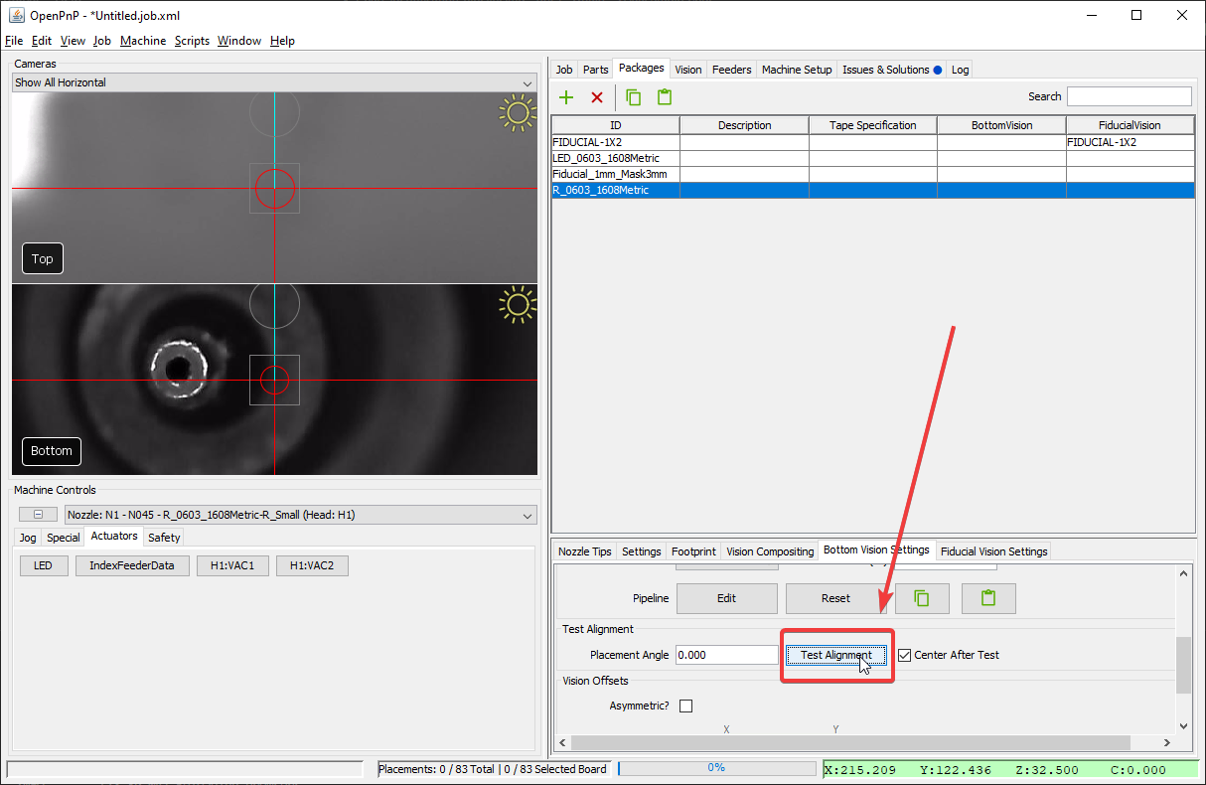Image resolution: width=1206 pixels, height=785 pixels.
Task: Switch to the Log tab
Action: click(960, 70)
